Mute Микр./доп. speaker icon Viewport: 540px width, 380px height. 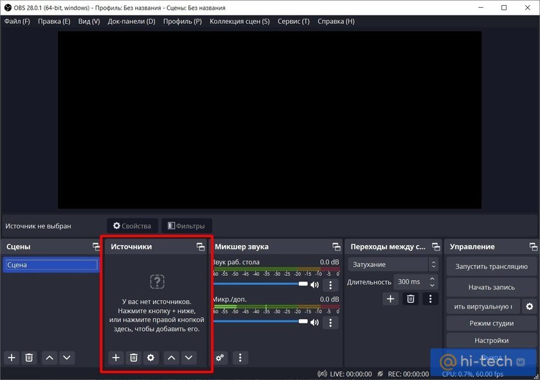314,322
